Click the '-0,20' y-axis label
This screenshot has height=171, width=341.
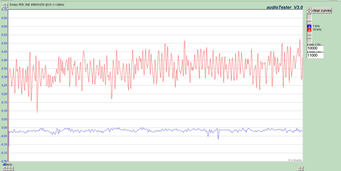click(x=4, y=161)
